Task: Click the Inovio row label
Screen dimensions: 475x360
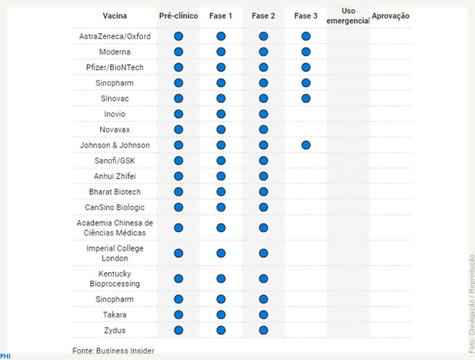Action: coord(115,114)
